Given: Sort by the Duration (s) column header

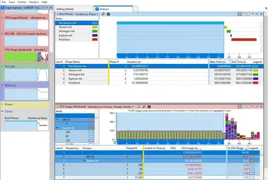Looking at the screenshot, I should point(134,62).
